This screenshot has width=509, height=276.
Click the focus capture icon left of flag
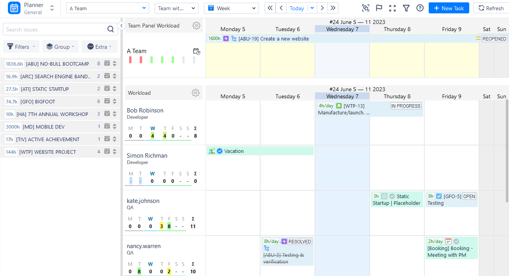click(x=366, y=8)
